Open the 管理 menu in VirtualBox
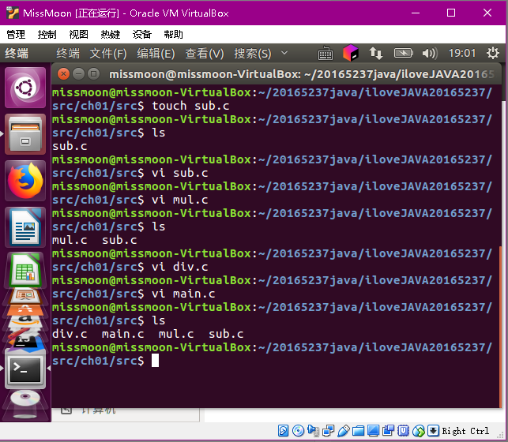This screenshot has height=442, width=508. coord(16,34)
